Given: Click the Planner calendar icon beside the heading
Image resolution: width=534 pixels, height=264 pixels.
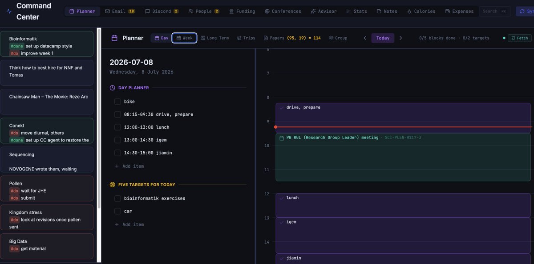Looking at the screenshot, I should tap(114, 38).
